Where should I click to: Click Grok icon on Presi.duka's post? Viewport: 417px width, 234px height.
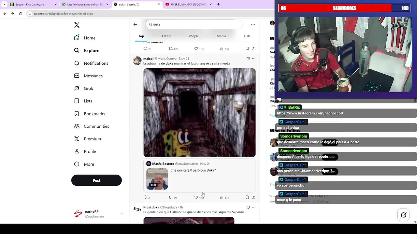coord(248,207)
